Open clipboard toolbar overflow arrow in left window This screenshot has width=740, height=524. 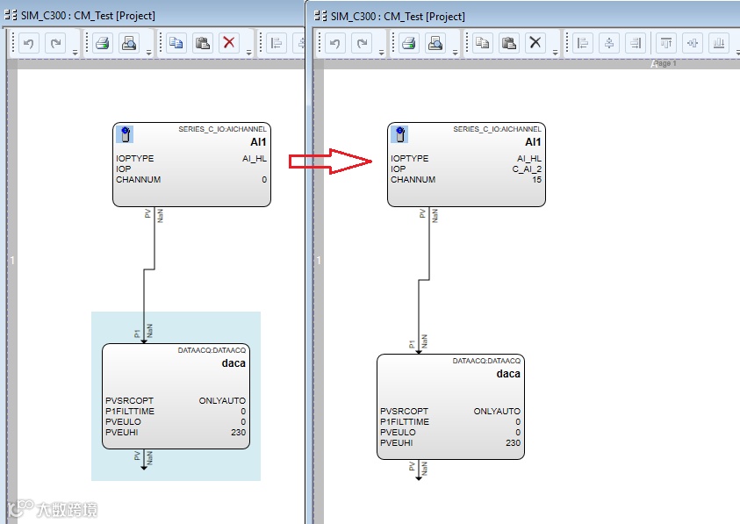pos(248,52)
